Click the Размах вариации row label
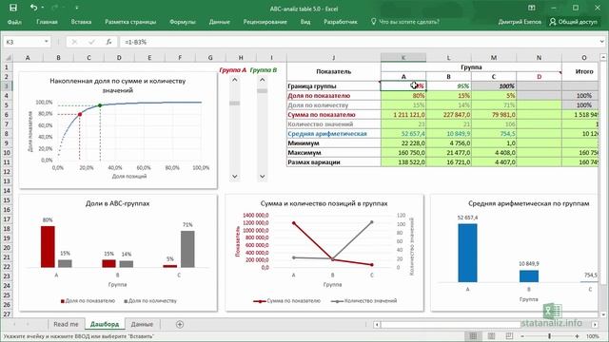Viewport: 609px width, 342px height. [x=334, y=162]
